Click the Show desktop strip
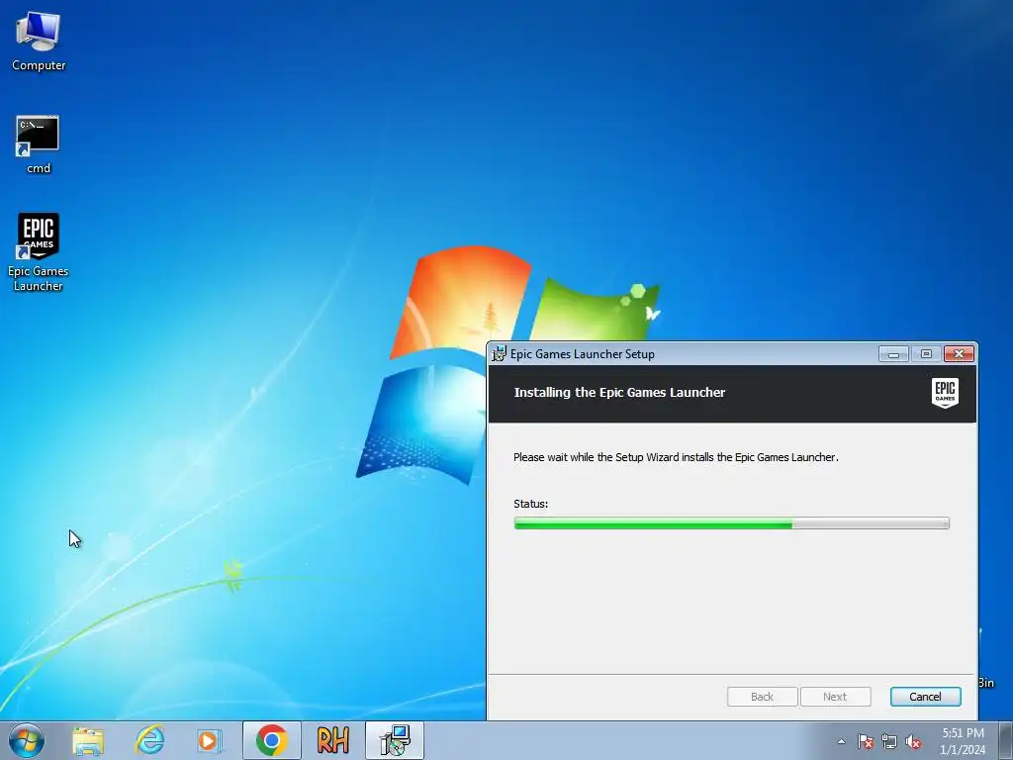1013x760 pixels. pos(1006,740)
